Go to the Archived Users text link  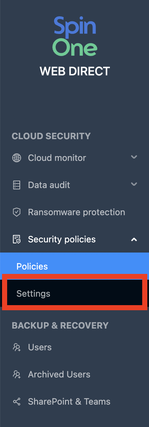59,374
